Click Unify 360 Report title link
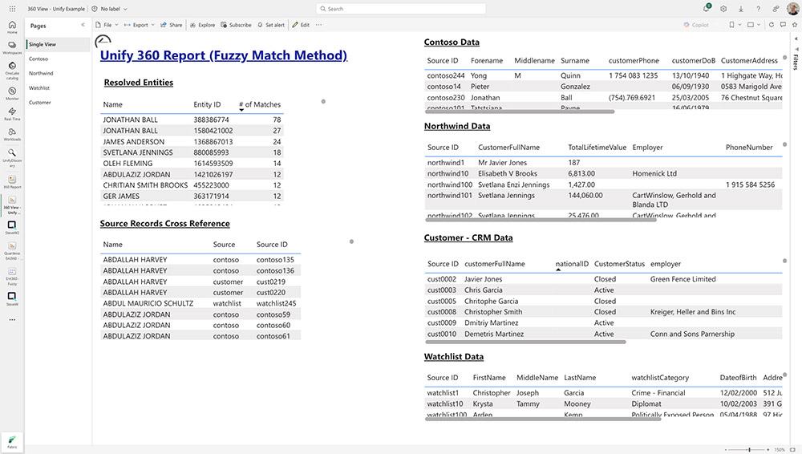 click(224, 55)
